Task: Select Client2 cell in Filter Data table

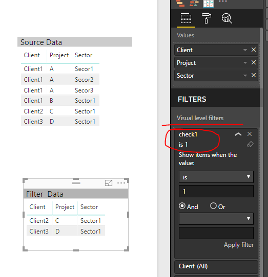Action: pyautogui.click(x=39, y=221)
